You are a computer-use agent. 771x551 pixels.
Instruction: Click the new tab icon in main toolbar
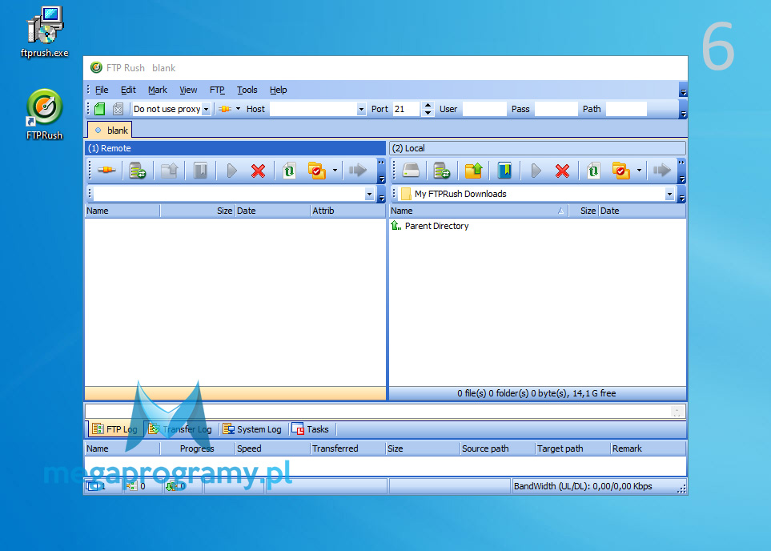tap(100, 109)
